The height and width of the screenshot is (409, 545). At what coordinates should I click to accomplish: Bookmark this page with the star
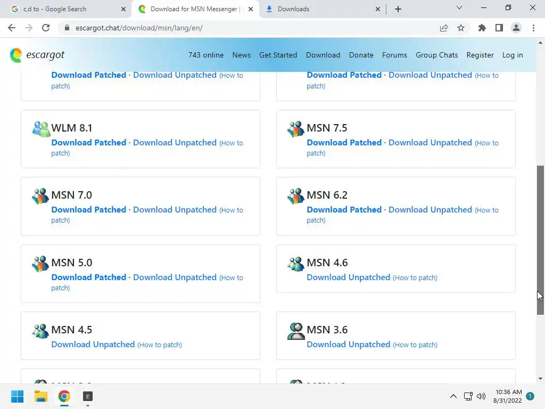coord(461,28)
